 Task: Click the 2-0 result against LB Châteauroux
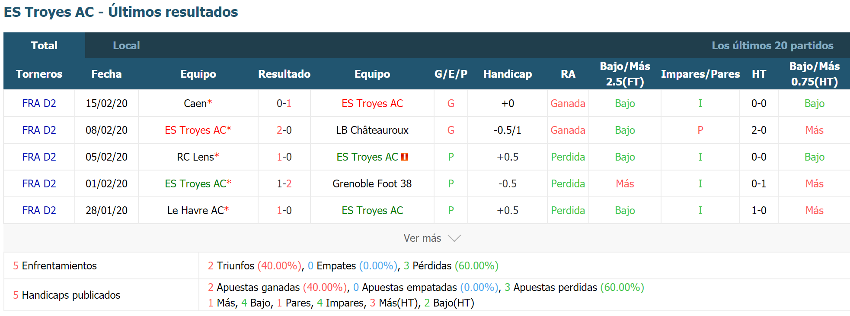point(284,130)
